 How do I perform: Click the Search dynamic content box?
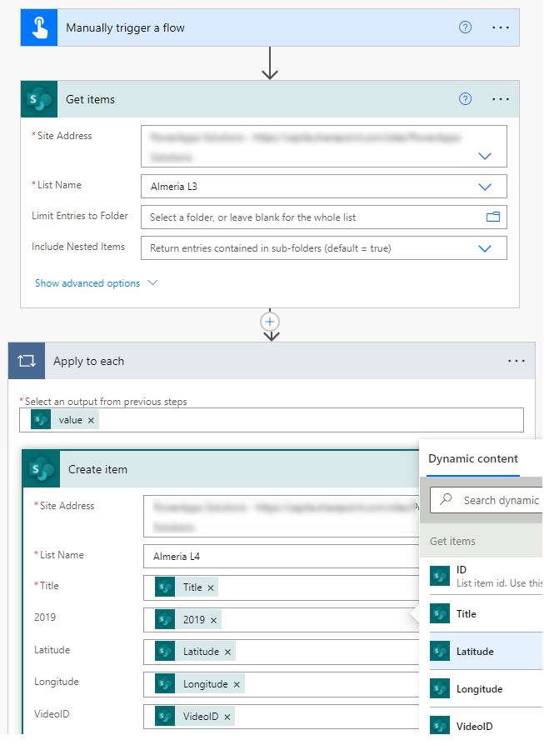coord(487,500)
